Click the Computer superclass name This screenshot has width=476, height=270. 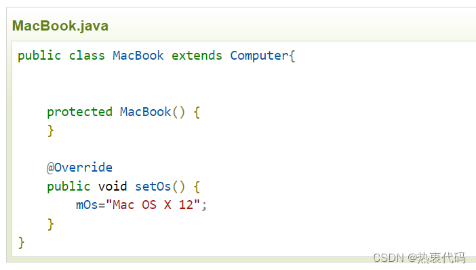(259, 56)
